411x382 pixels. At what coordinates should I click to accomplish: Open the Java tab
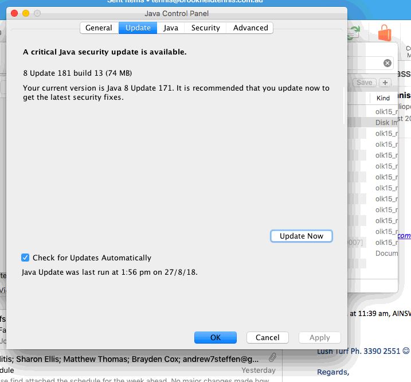pos(171,28)
